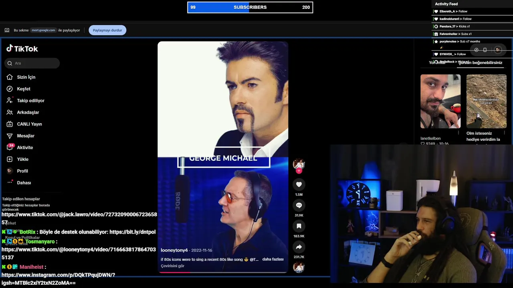Open the Instagram link in chat

pyautogui.click(x=58, y=279)
